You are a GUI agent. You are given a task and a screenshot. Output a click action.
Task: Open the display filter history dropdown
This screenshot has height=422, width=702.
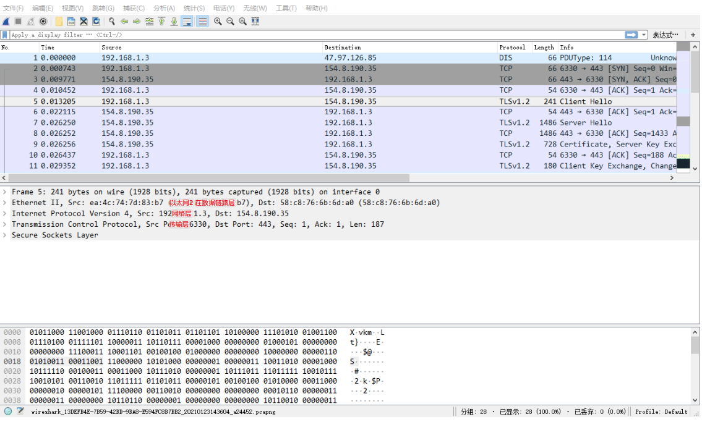point(644,35)
